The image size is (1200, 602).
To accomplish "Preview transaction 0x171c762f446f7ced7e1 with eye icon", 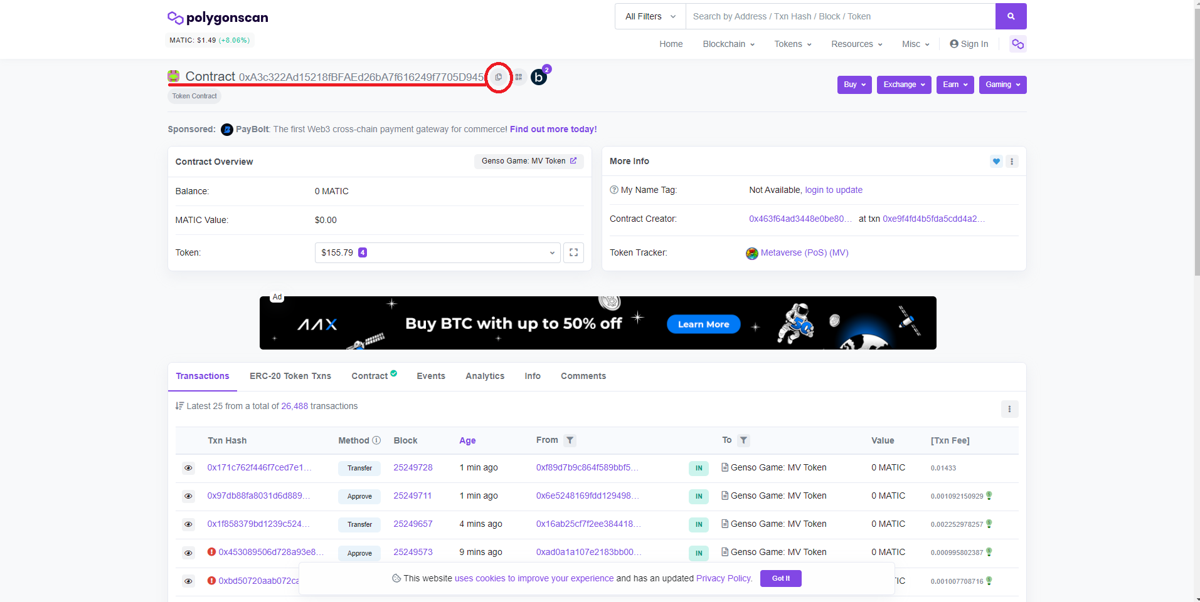I will tap(188, 468).
